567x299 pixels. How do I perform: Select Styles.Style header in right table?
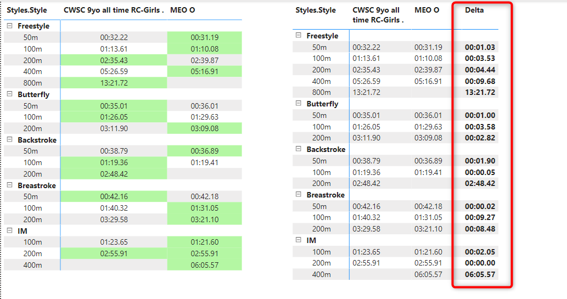click(x=315, y=10)
